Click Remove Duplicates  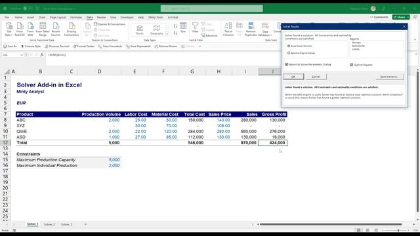[x=251, y=29]
